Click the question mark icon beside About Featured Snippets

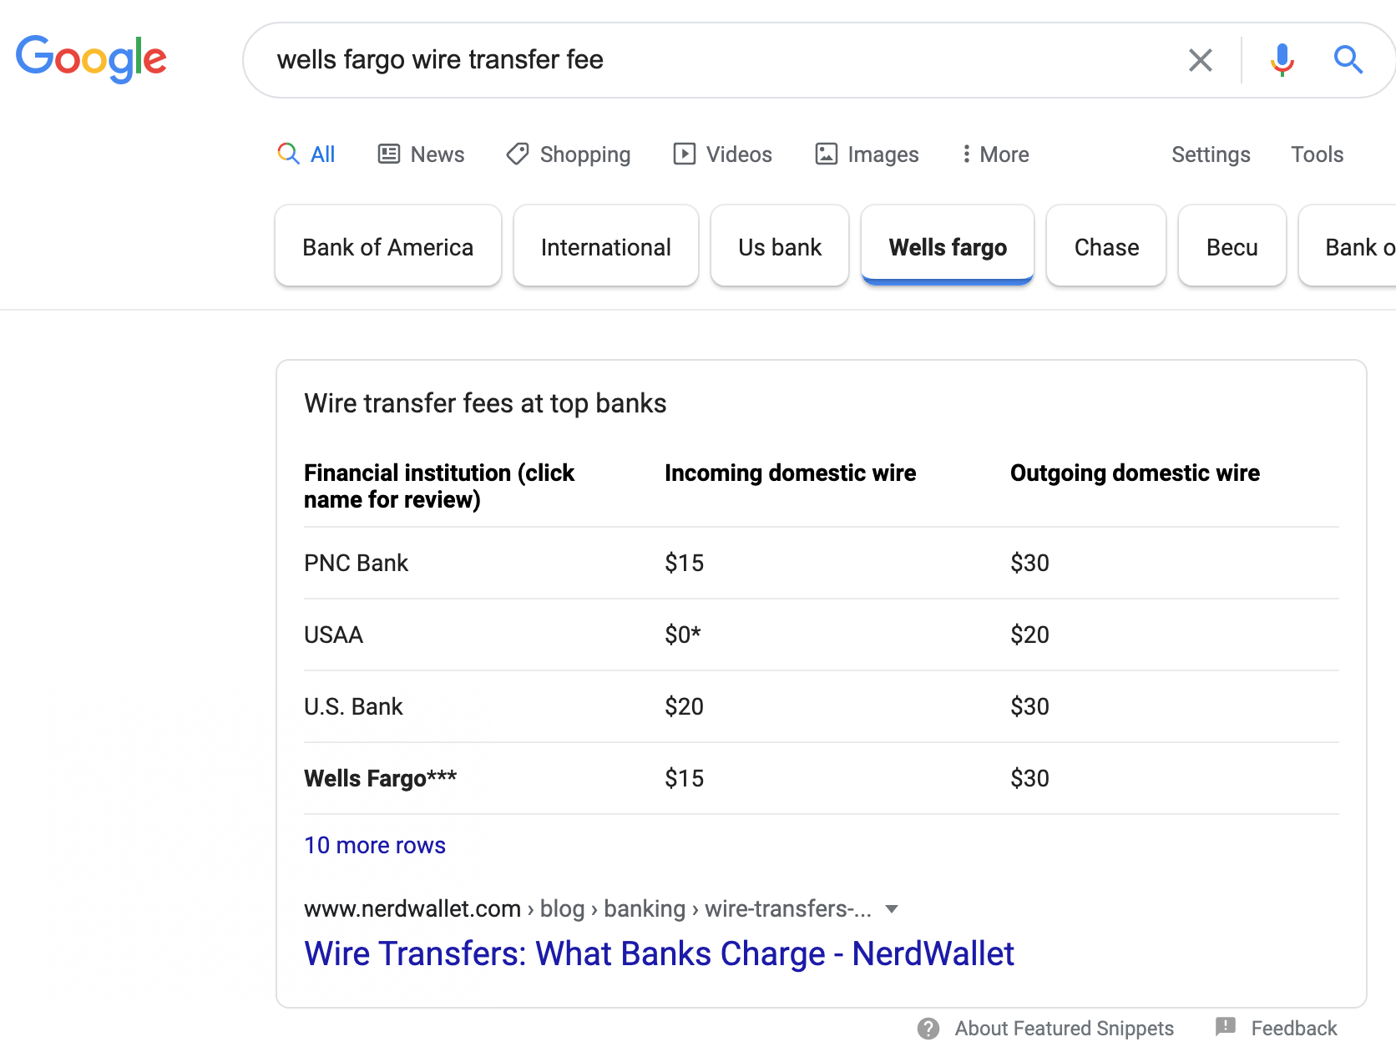coord(927,1029)
